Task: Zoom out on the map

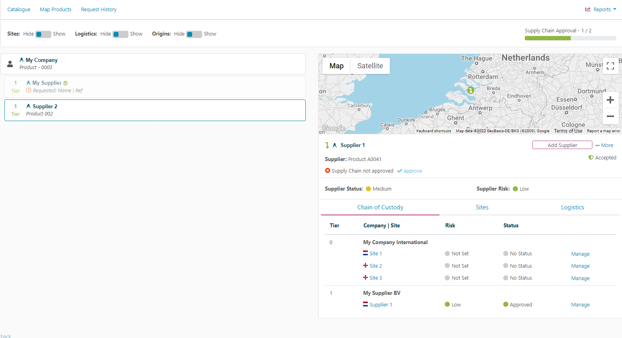Action: 610,116
